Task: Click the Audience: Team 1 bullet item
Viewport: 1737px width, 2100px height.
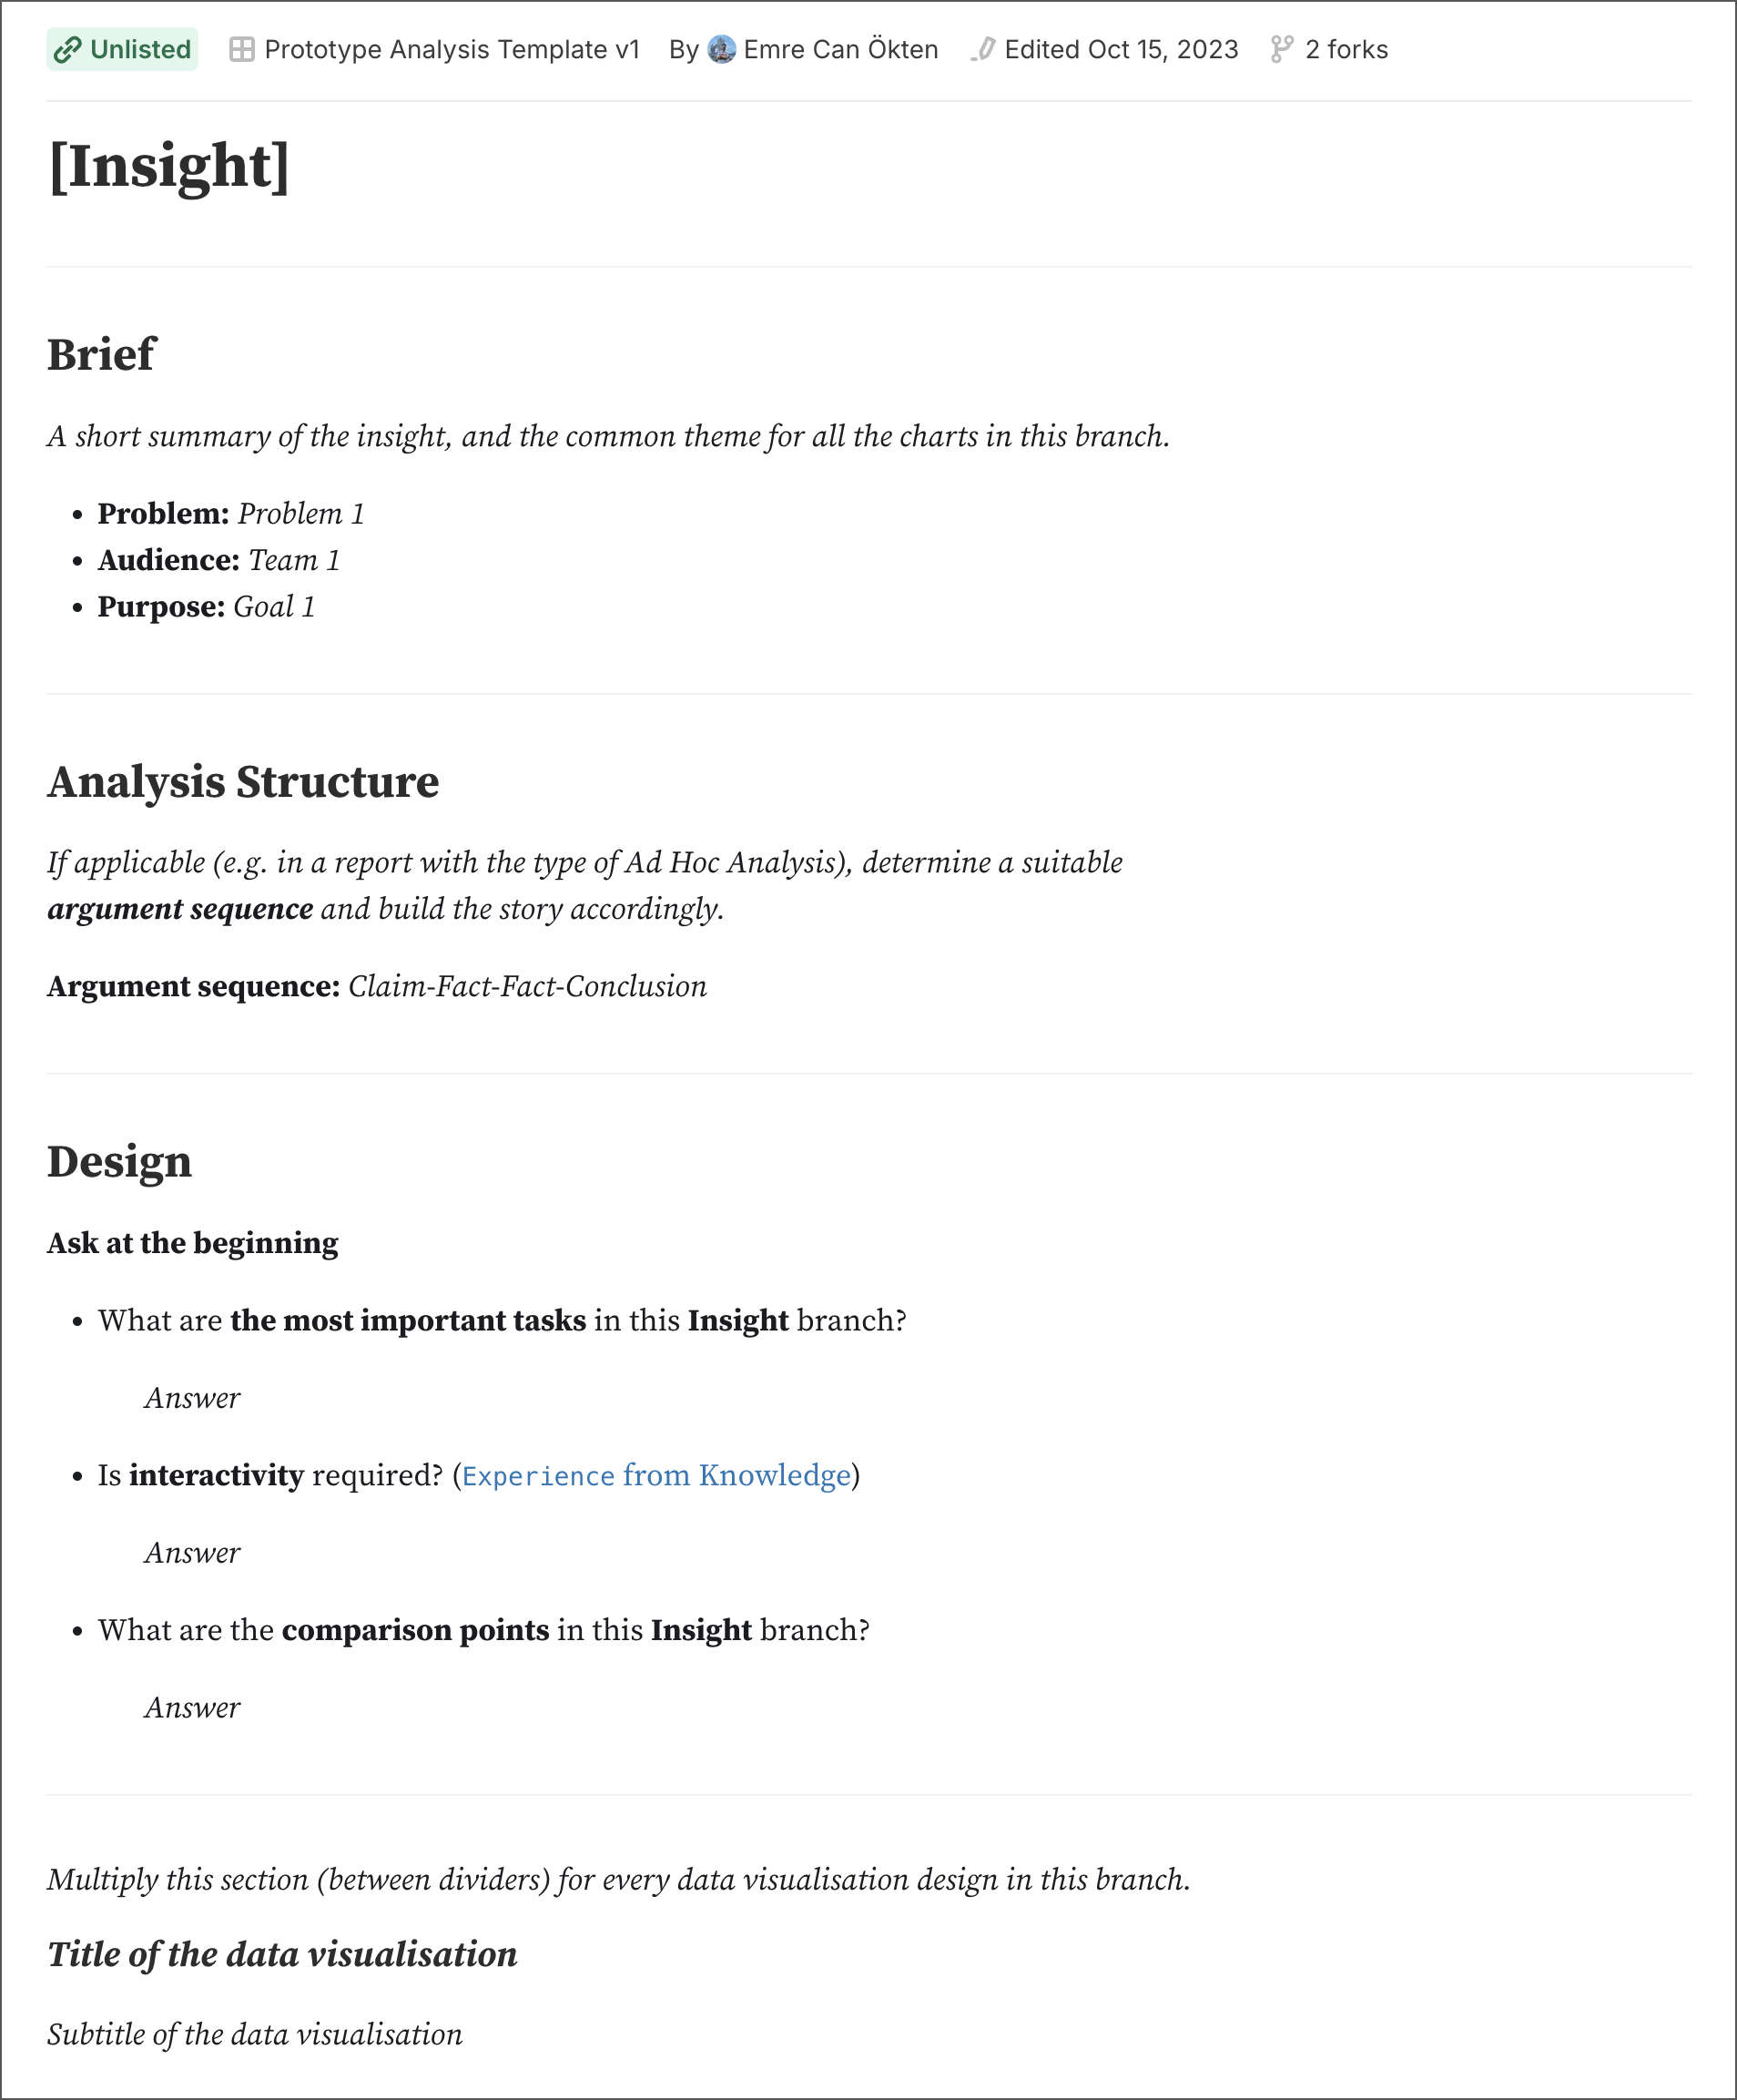Action: 218,560
